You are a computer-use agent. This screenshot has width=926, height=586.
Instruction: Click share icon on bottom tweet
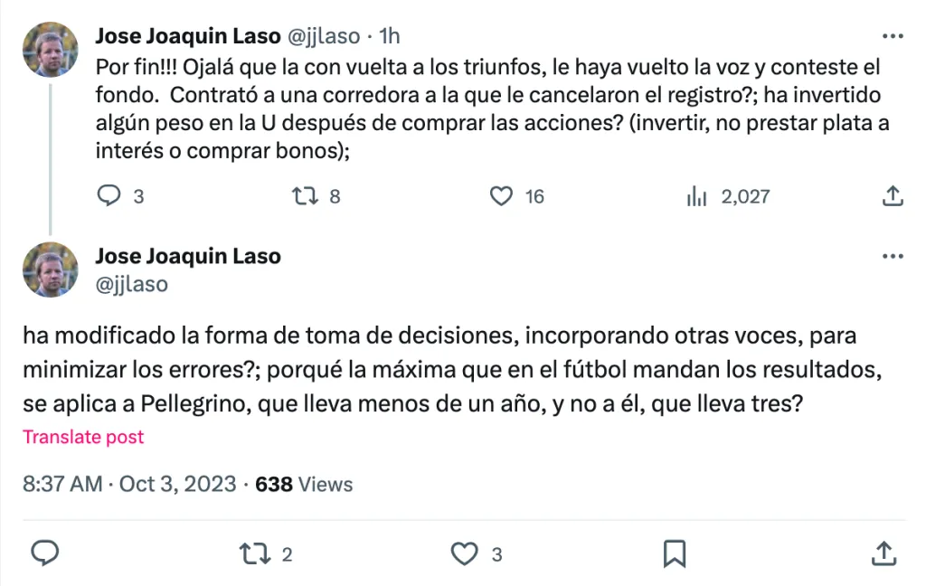coord(884,553)
